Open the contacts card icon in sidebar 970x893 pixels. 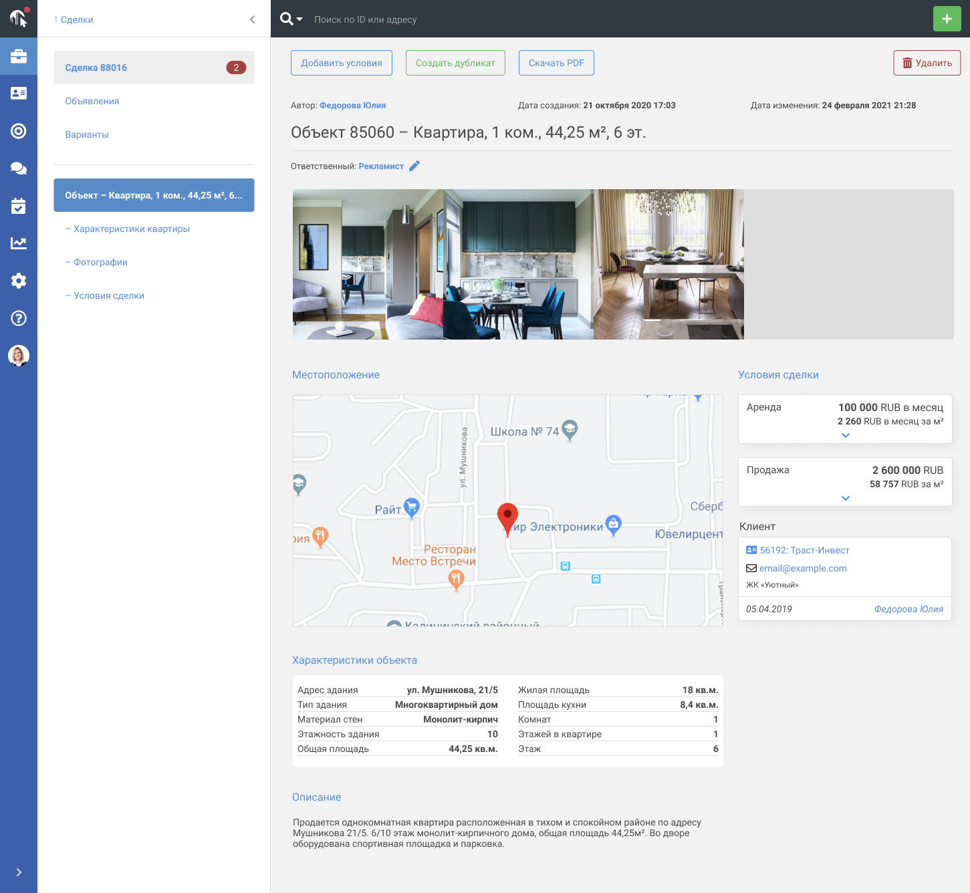pyautogui.click(x=19, y=94)
